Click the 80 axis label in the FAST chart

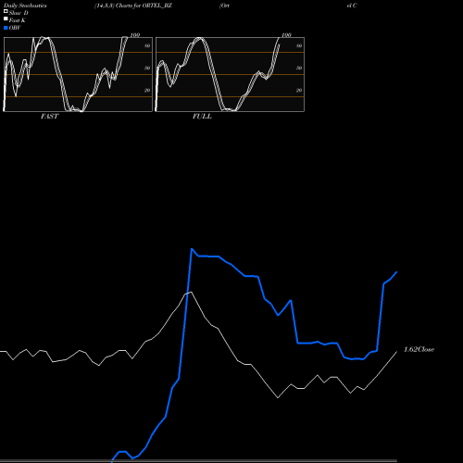[147, 45]
